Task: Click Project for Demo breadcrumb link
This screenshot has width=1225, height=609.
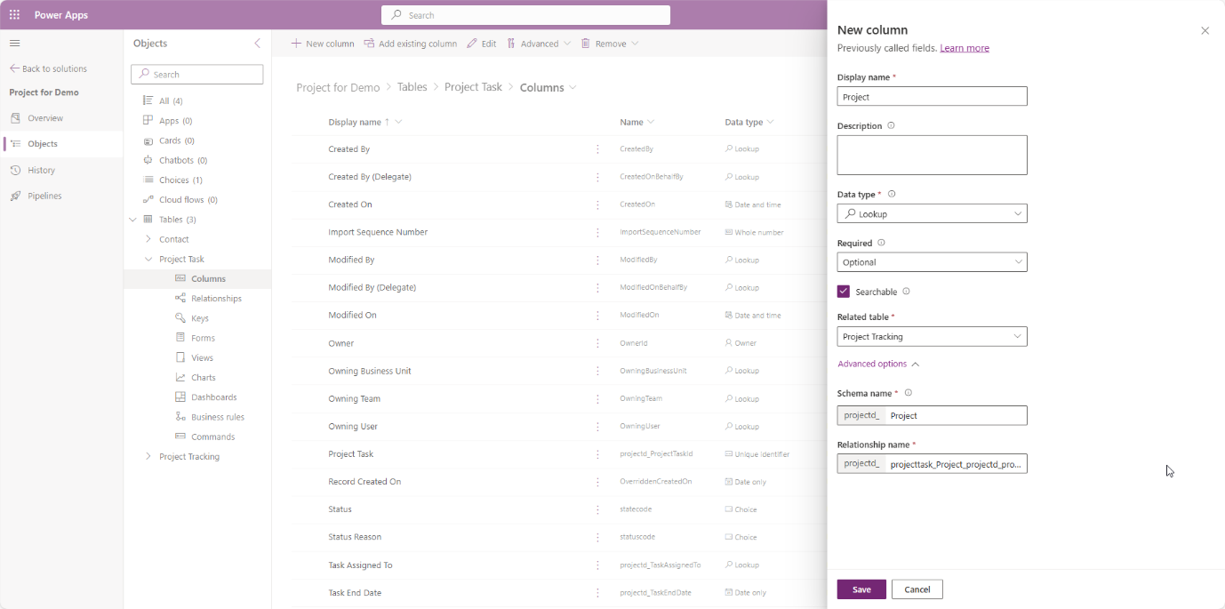Action: point(338,87)
